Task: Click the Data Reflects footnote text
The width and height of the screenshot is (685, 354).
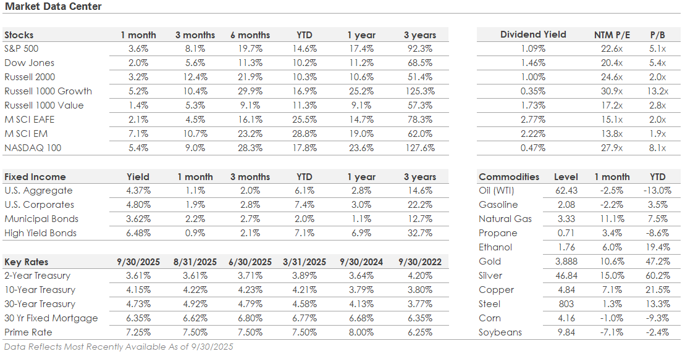Action: click(x=119, y=347)
